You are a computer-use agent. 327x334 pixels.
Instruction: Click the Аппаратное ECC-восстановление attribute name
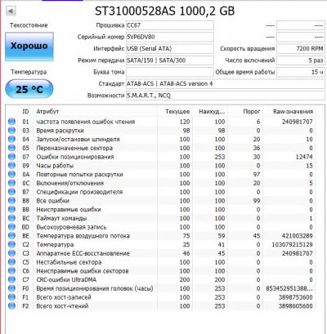click(x=83, y=253)
